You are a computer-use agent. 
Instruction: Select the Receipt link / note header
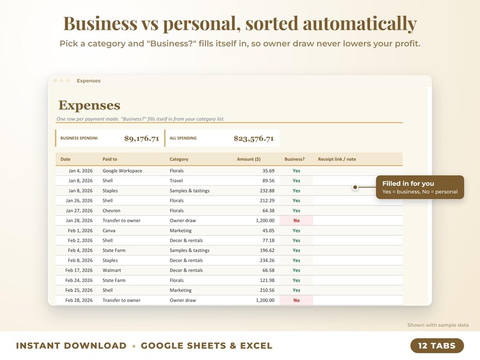tap(337, 159)
